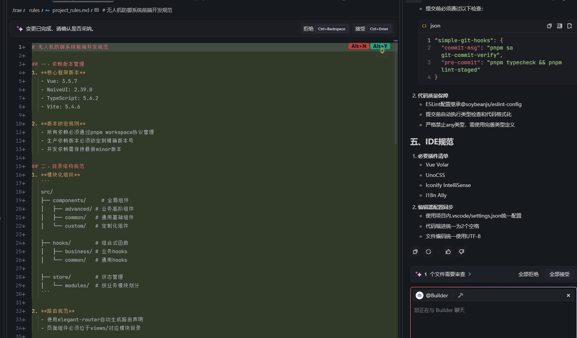The height and width of the screenshot is (338, 577).
Task: Click the lightbulb quick-action icon in the editor
Action: click(x=382, y=51)
